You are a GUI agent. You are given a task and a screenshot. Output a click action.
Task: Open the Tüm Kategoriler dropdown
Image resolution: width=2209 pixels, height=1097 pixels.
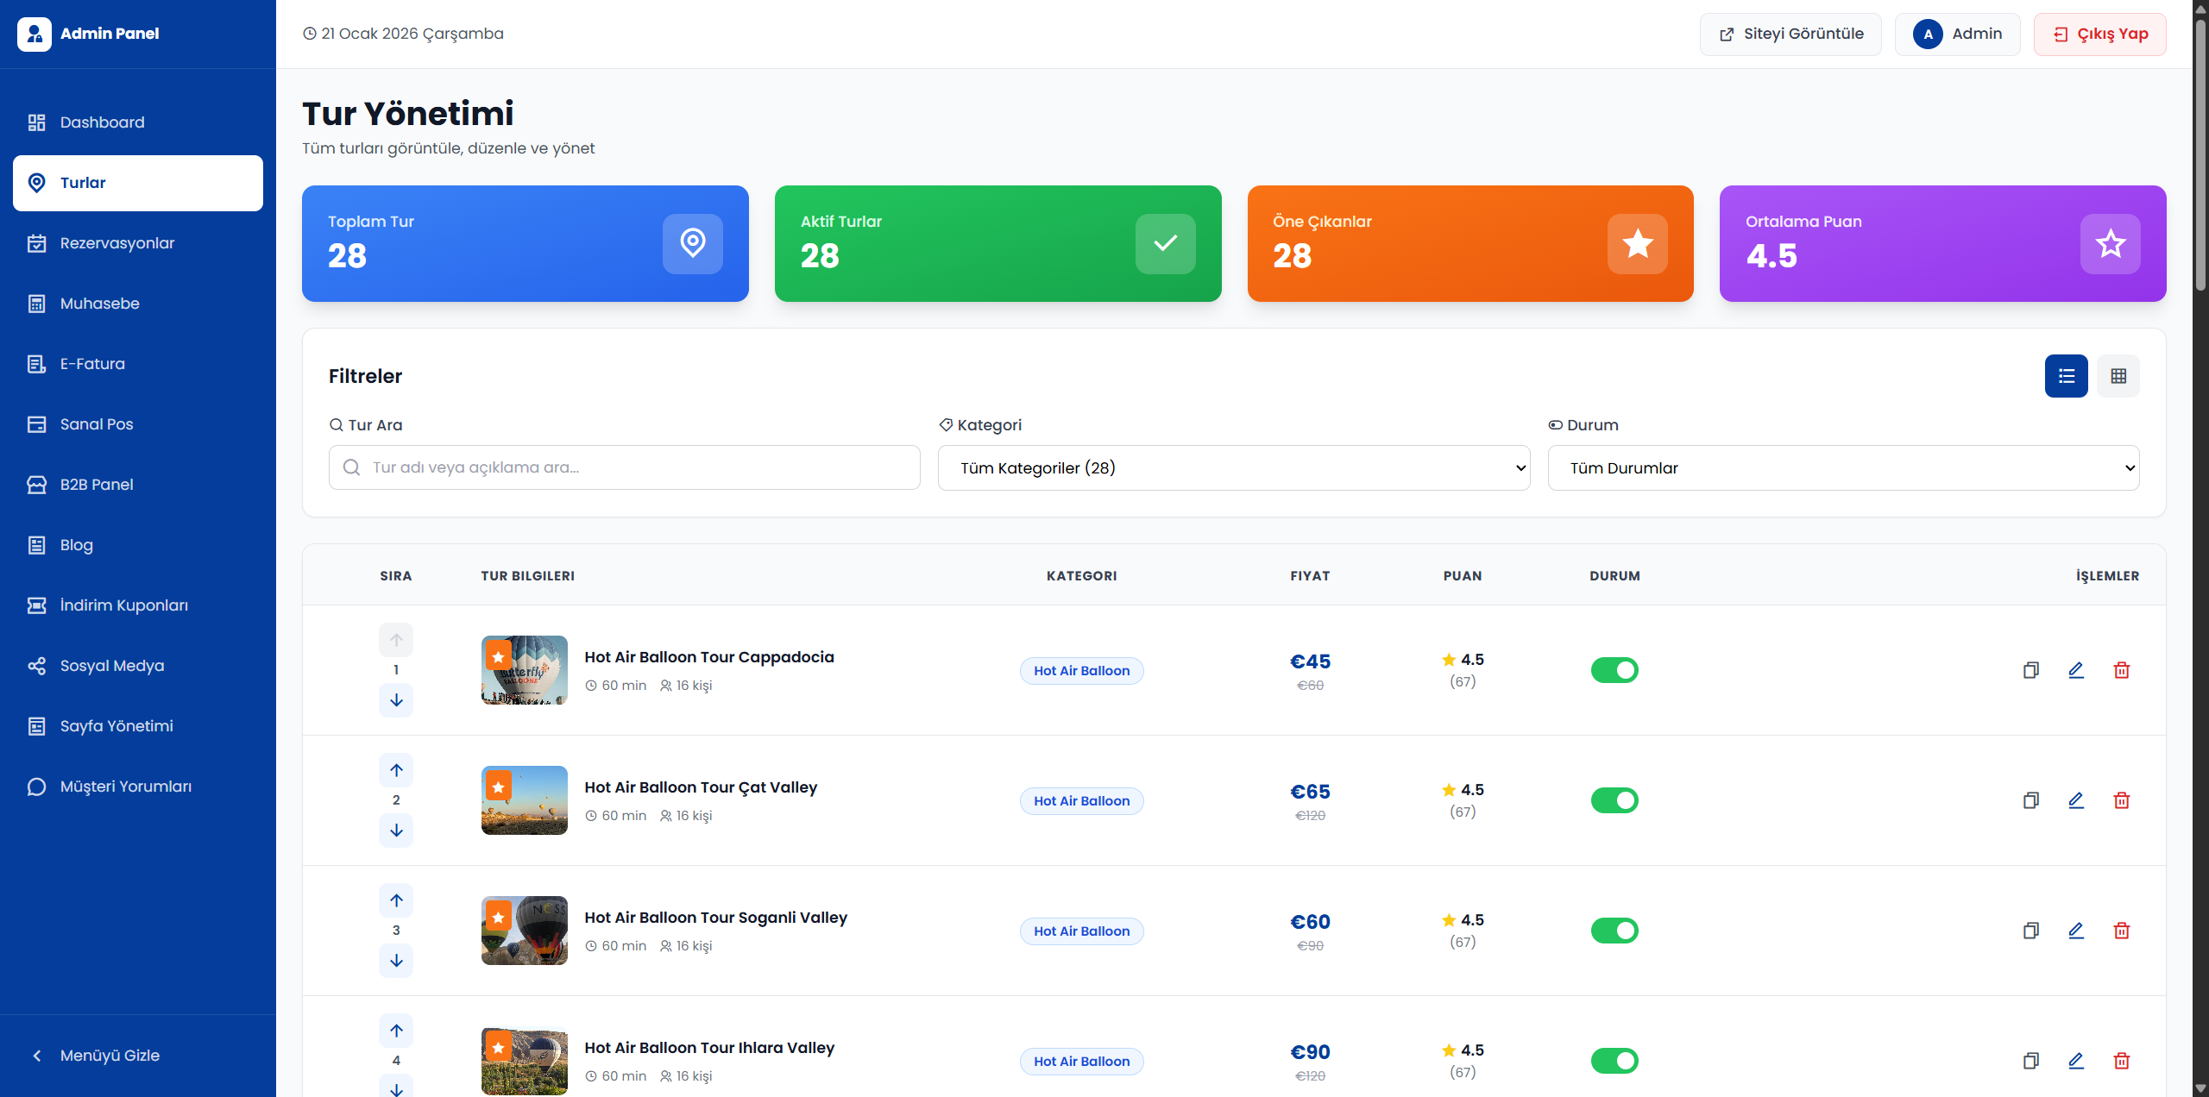tap(1233, 467)
